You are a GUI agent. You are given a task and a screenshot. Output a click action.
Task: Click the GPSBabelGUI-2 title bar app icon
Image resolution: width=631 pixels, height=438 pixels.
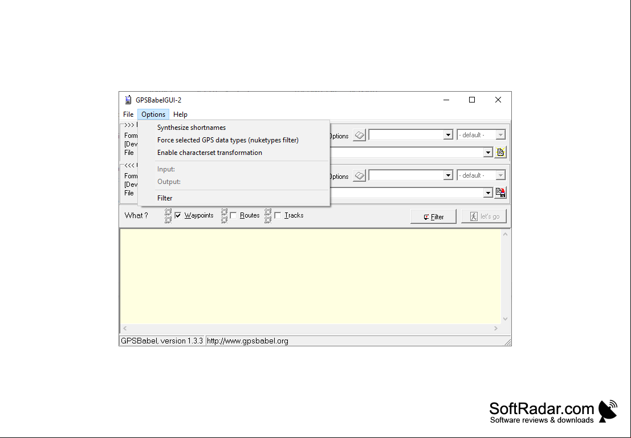coord(128,100)
